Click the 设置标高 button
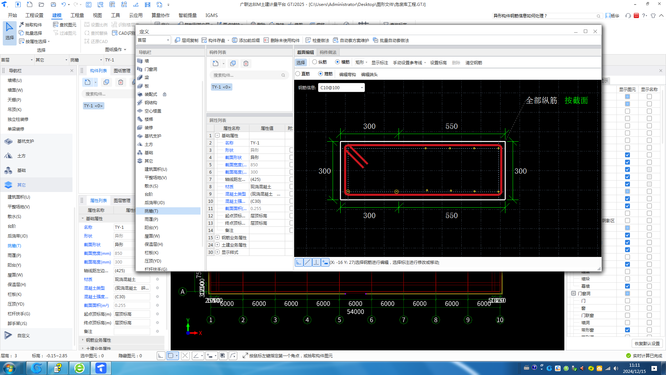 pos(438,62)
